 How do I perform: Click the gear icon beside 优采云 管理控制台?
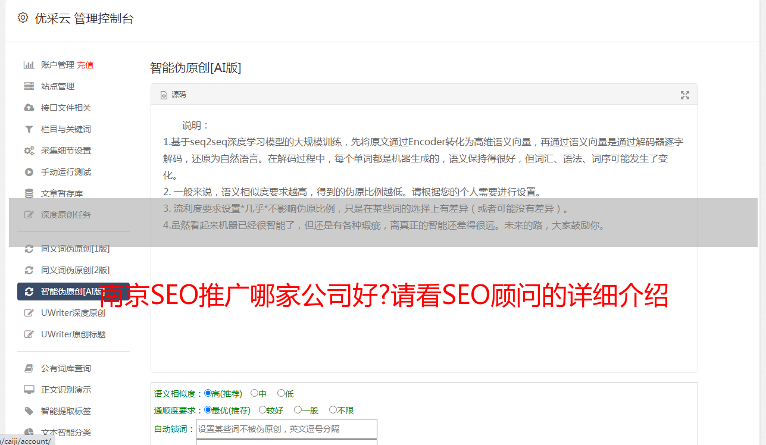(x=23, y=18)
